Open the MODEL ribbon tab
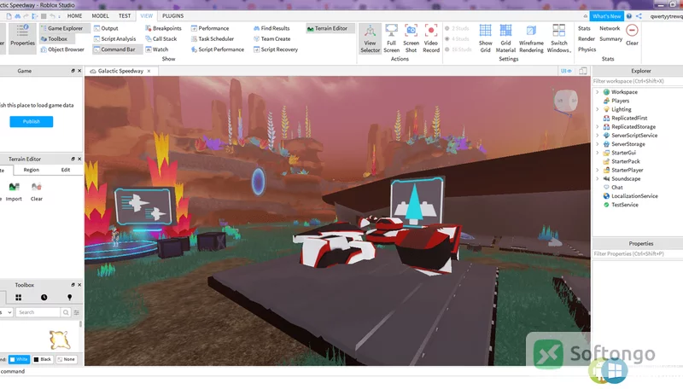The width and height of the screenshot is (683, 389). (100, 15)
